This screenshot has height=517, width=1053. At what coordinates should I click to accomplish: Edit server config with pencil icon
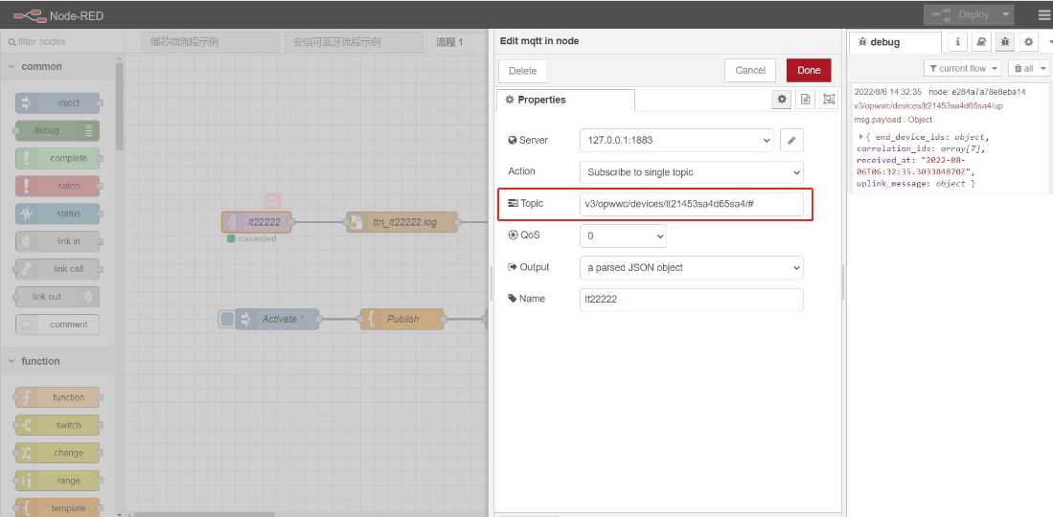[x=791, y=141]
